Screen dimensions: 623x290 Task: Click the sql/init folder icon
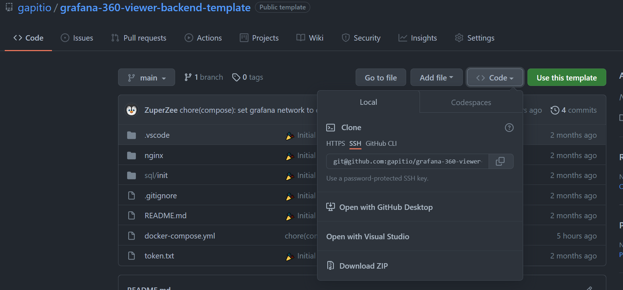coord(132,175)
